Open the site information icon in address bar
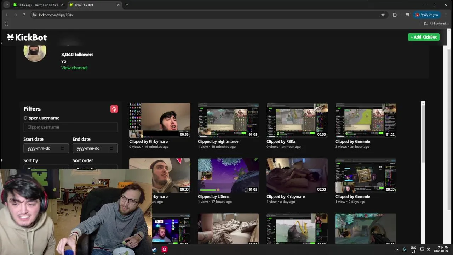The width and height of the screenshot is (453, 255). [34, 15]
